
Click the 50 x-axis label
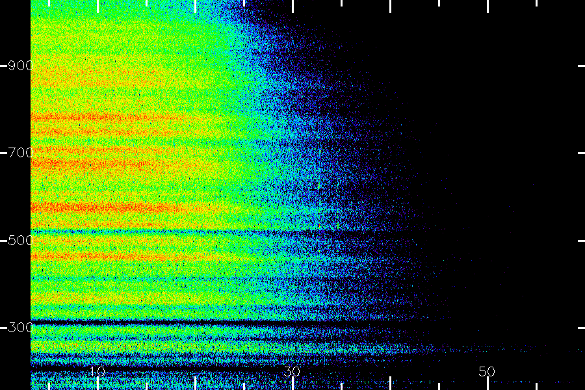(487, 371)
